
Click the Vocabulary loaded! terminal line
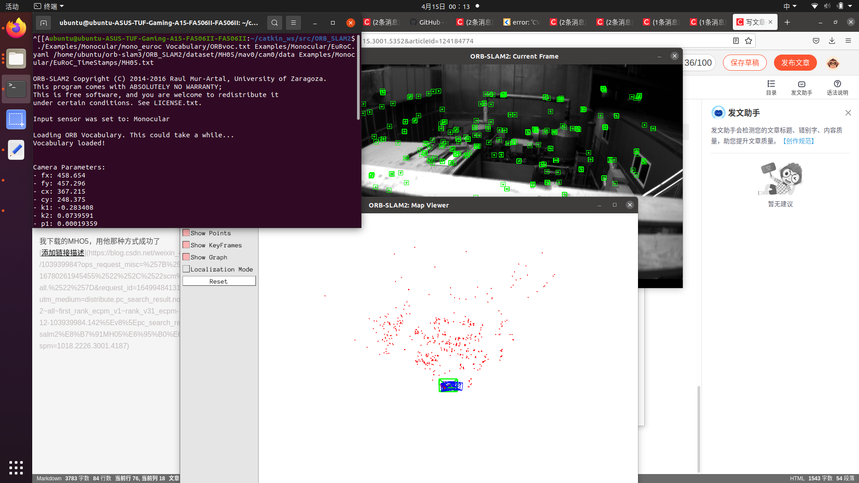[69, 143]
